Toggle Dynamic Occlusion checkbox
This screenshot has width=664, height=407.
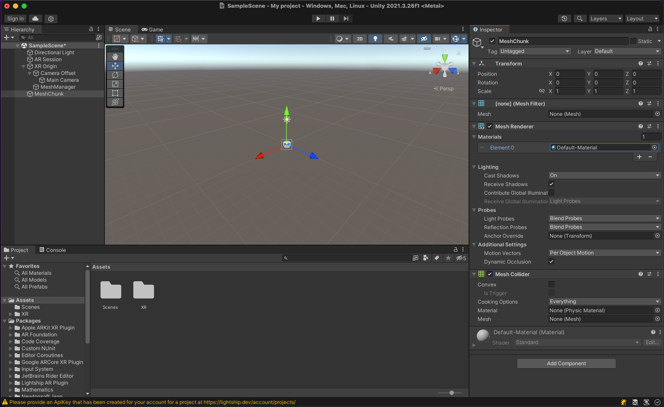pos(551,261)
